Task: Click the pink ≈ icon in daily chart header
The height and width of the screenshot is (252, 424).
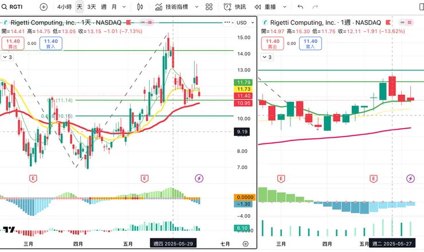Action: click(150, 22)
